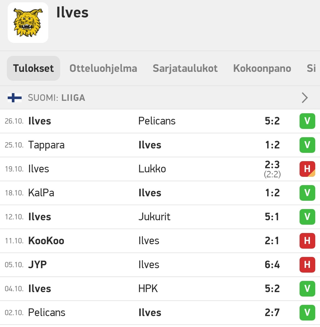The width and height of the screenshot is (320, 327).
Task: Switch to Sarjataulukot tab
Action: pos(185,68)
